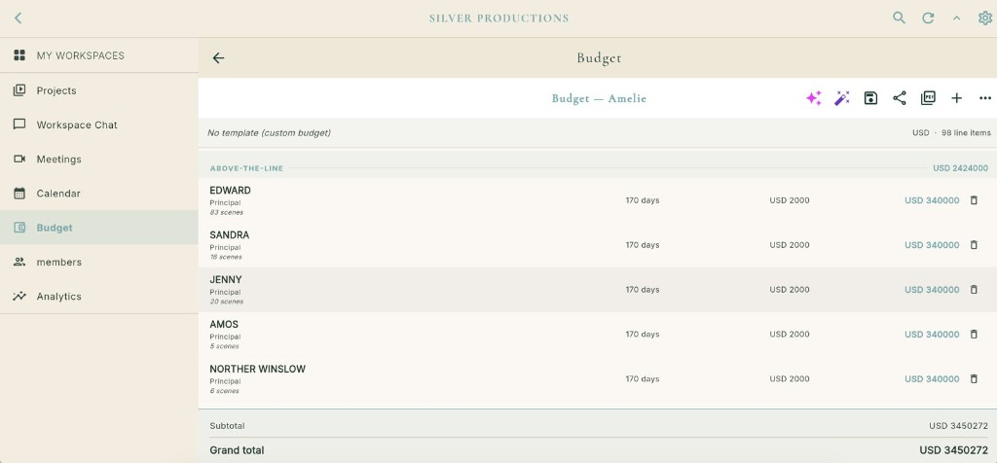Select the AMOS line item name
Image resolution: width=997 pixels, height=463 pixels.
click(224, 324)
